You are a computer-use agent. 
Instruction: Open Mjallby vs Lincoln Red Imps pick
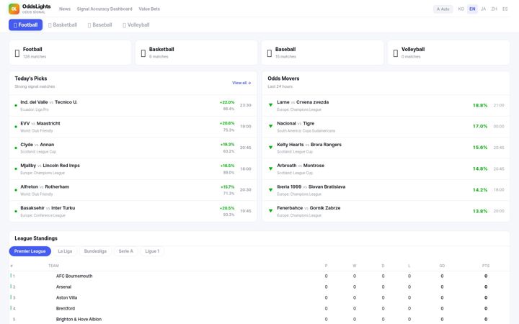pos(133,169)
